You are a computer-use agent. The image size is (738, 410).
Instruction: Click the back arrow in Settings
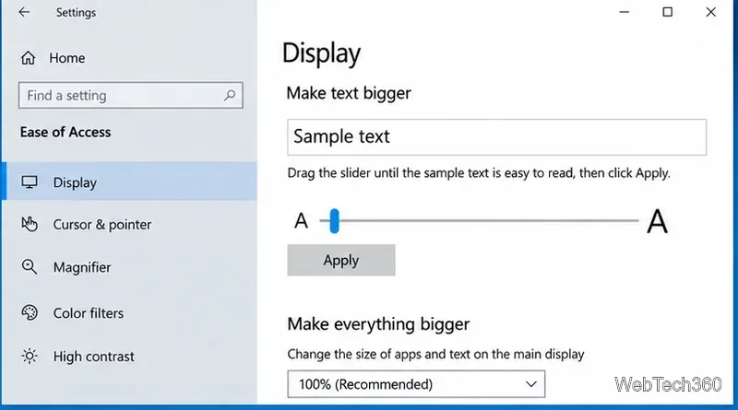tap(24, 12)
